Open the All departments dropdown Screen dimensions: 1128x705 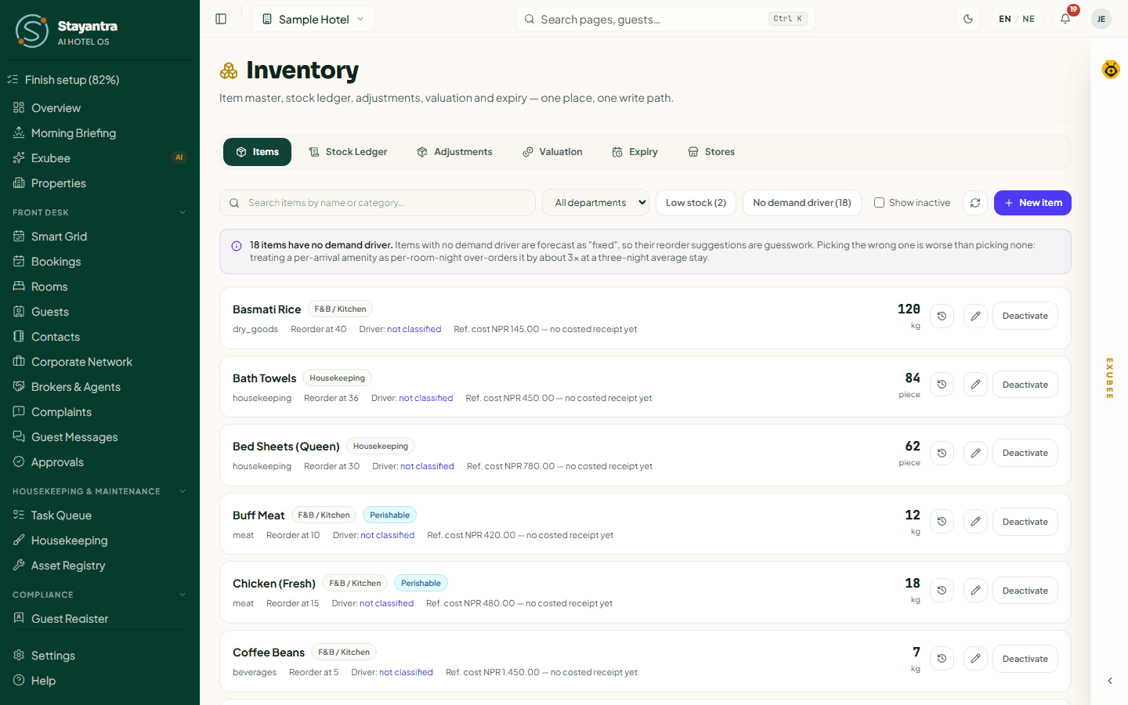tap(596, 203)
